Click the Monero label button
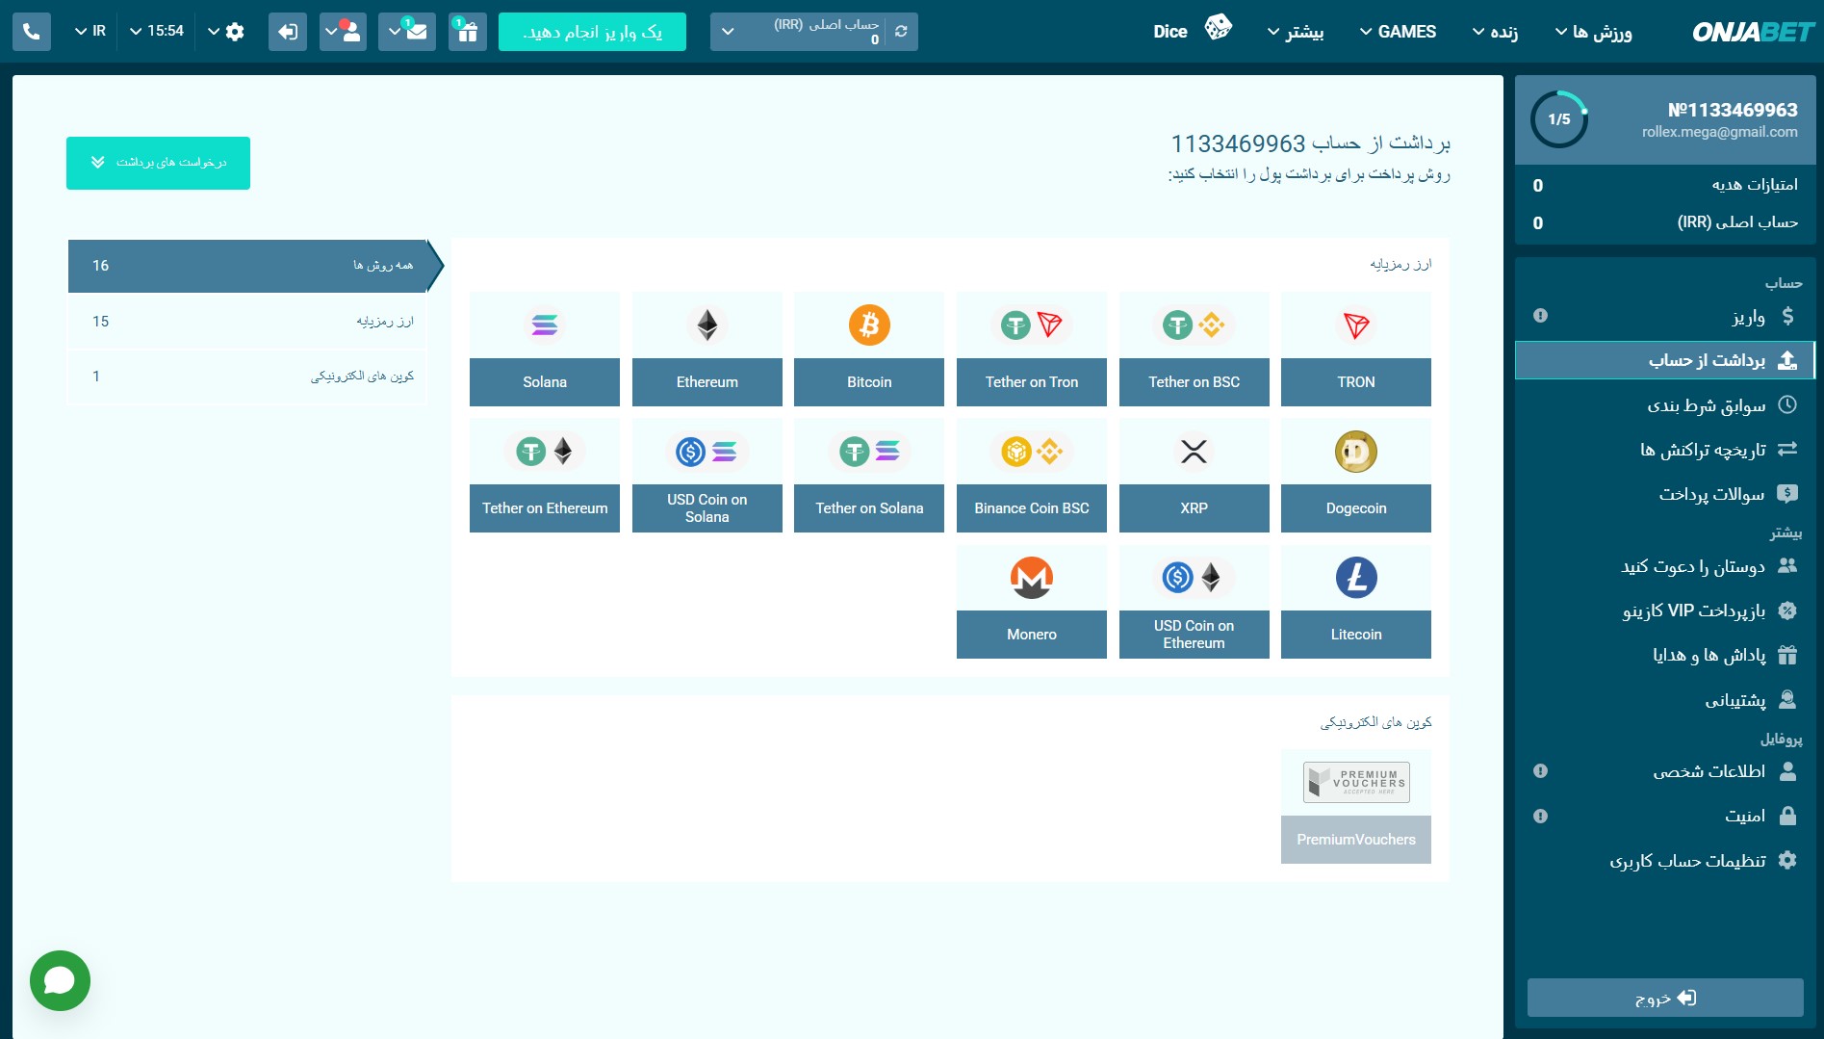Image resolution: width=1824 pixels, height=1039 pixels. click(1032, 635)
